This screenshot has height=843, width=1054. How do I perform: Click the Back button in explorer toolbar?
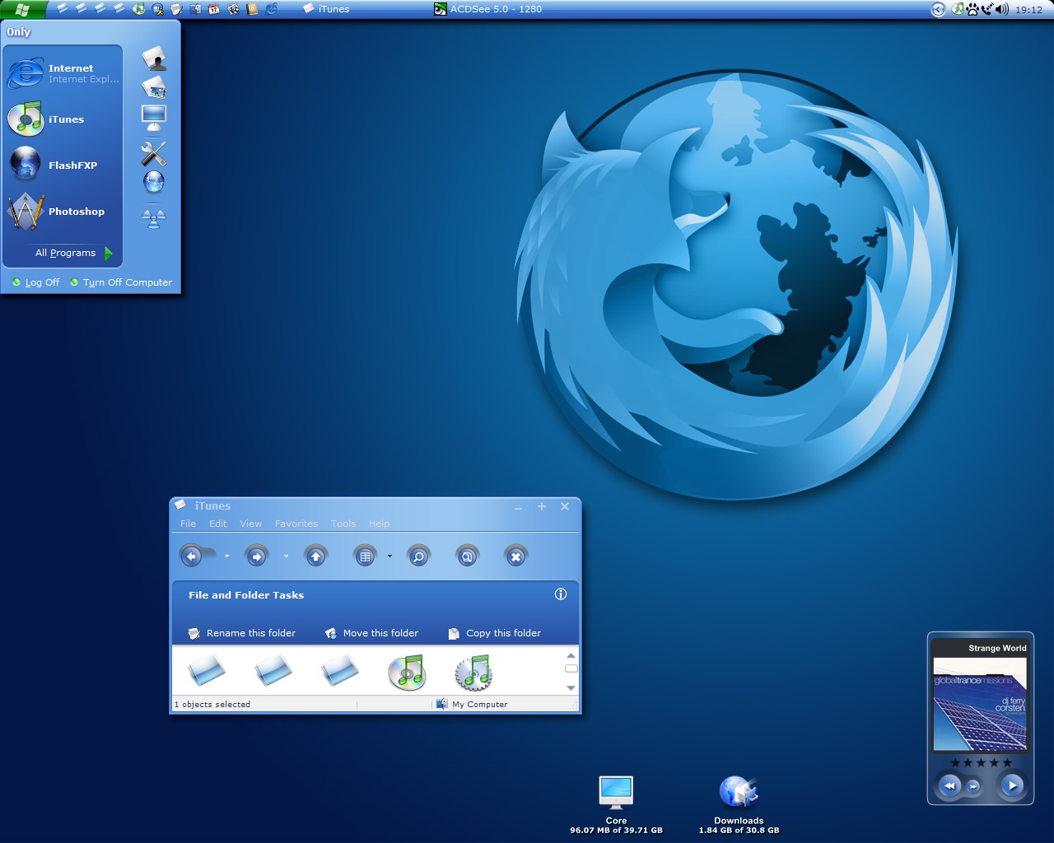click(192, 557)
